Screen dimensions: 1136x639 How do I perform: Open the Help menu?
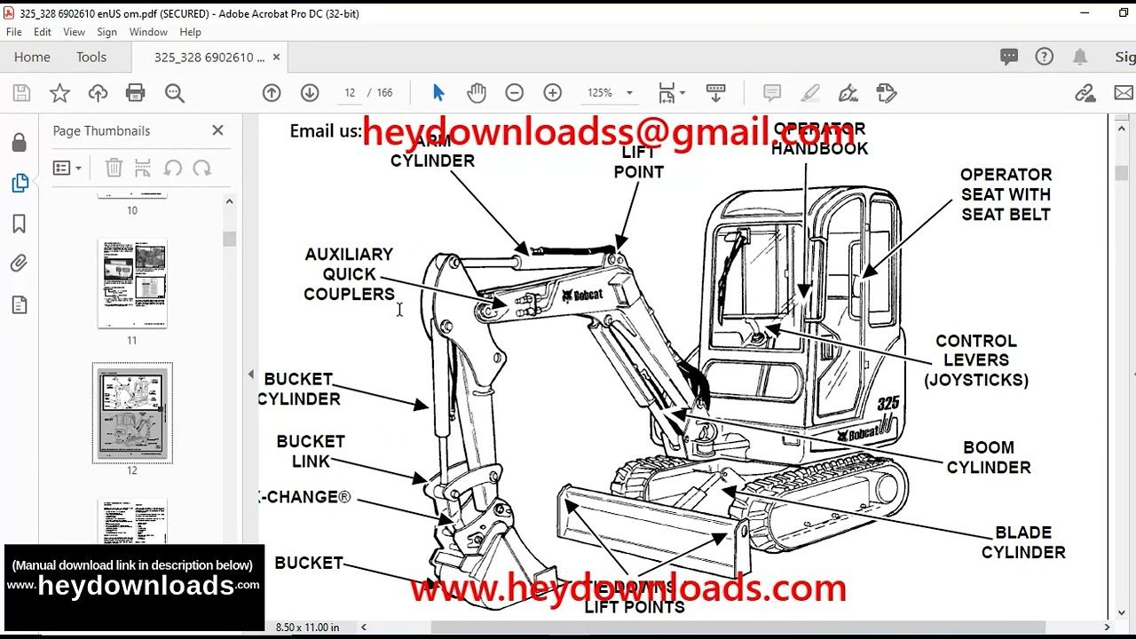190,32
